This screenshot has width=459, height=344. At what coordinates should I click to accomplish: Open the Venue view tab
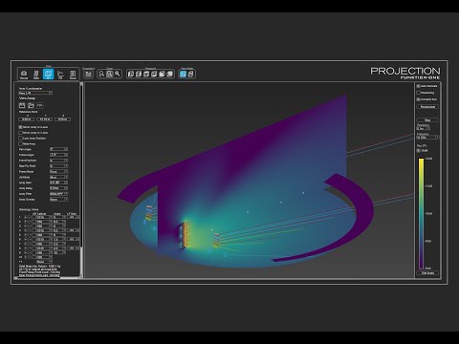pos(24,75)
